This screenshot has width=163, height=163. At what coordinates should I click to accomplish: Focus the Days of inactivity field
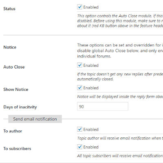103,106
